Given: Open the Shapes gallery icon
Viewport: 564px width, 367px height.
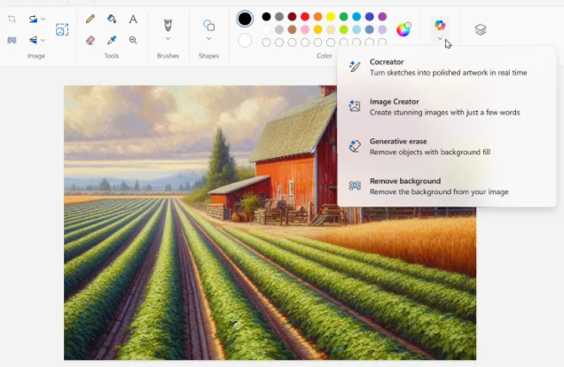Looking at the screenshot, I should pos(209,25).
